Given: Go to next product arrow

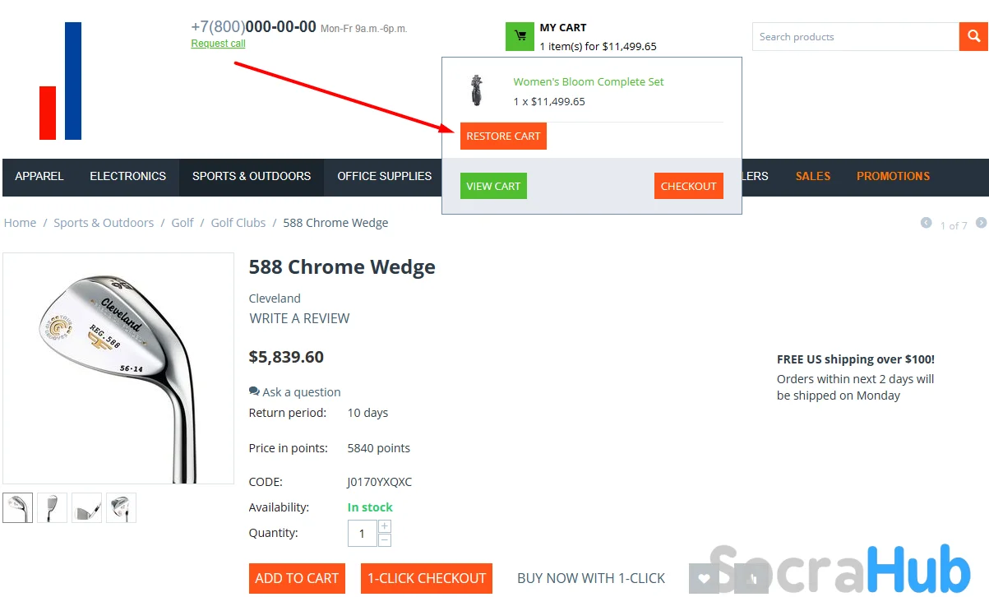Looking at the screenshot, I should [x=981, y=223].
